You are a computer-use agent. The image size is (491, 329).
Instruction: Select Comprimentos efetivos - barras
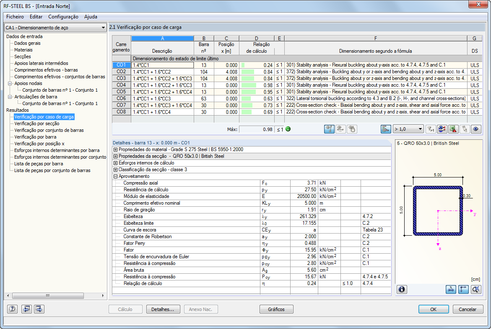tap(46, 70)
